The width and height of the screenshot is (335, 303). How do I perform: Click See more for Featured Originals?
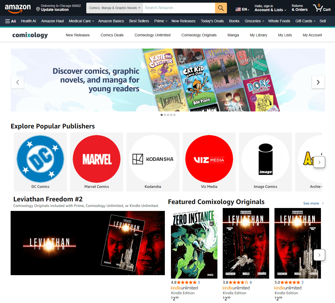313,203
